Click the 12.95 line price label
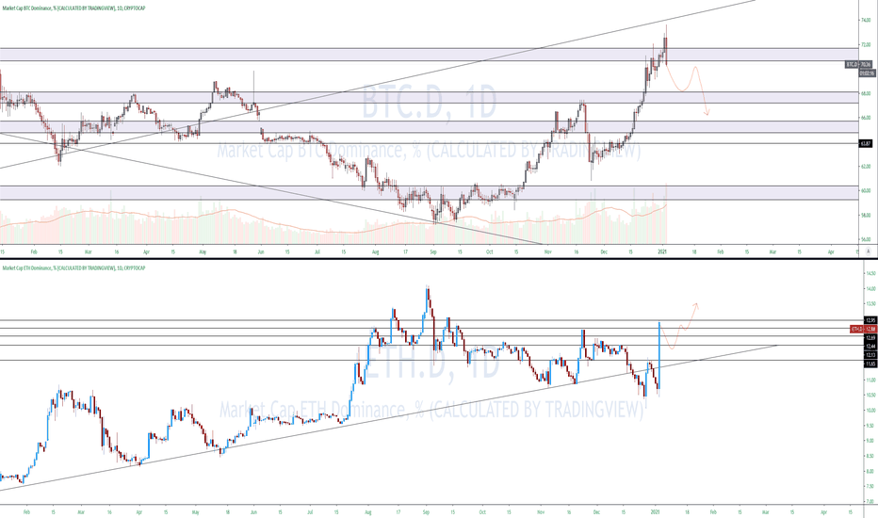 (x=870, y=320)
